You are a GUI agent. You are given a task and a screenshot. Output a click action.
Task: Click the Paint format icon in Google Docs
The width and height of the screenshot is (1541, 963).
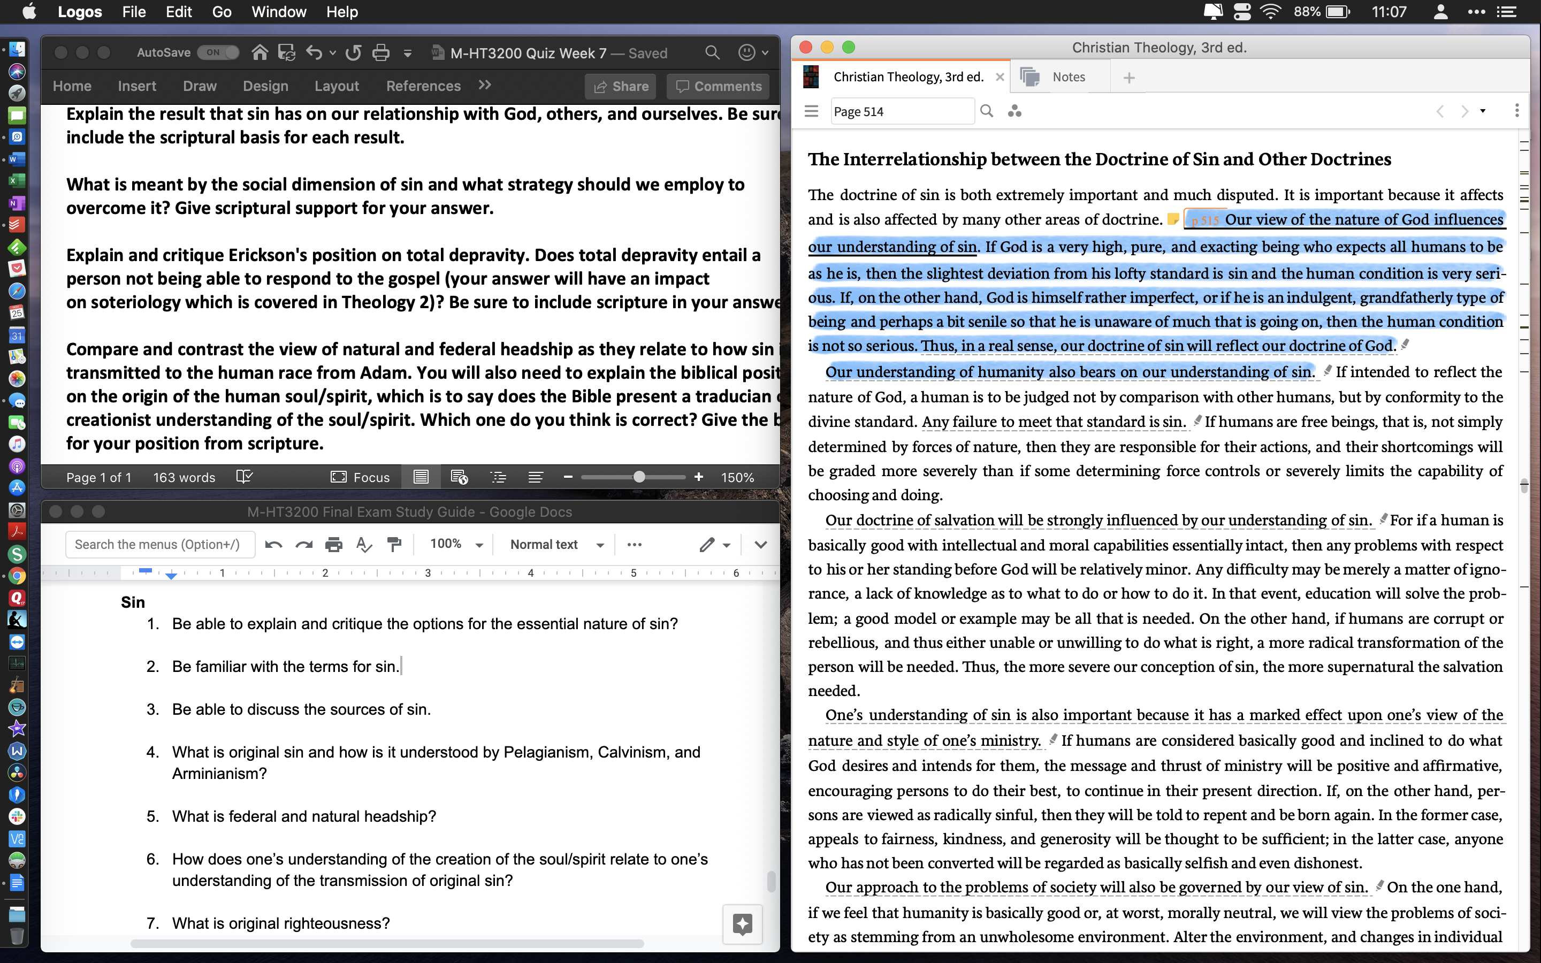[x=394, y=545]
